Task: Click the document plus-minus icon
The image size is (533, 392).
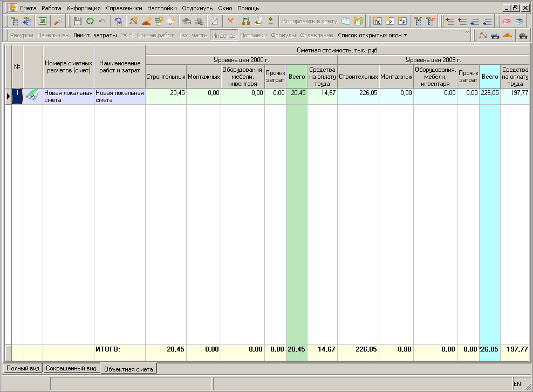Action: 258,21
